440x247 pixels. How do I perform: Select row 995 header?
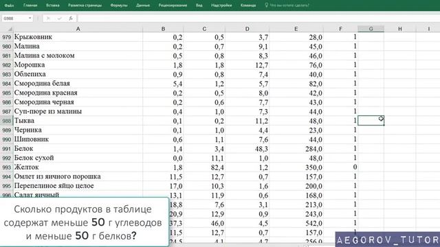(x=6, y=186)
